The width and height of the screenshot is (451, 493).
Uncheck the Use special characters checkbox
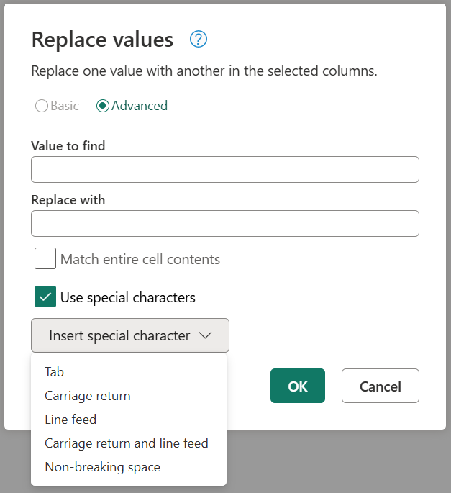pos(45,297)
